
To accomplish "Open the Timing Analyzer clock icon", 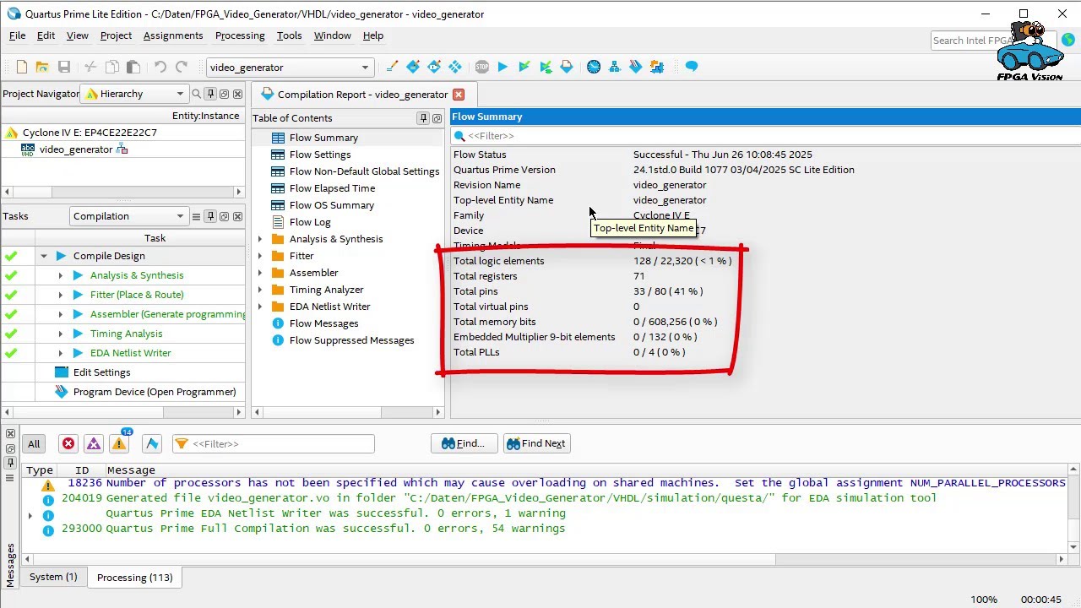I will (x=594, y=67).
